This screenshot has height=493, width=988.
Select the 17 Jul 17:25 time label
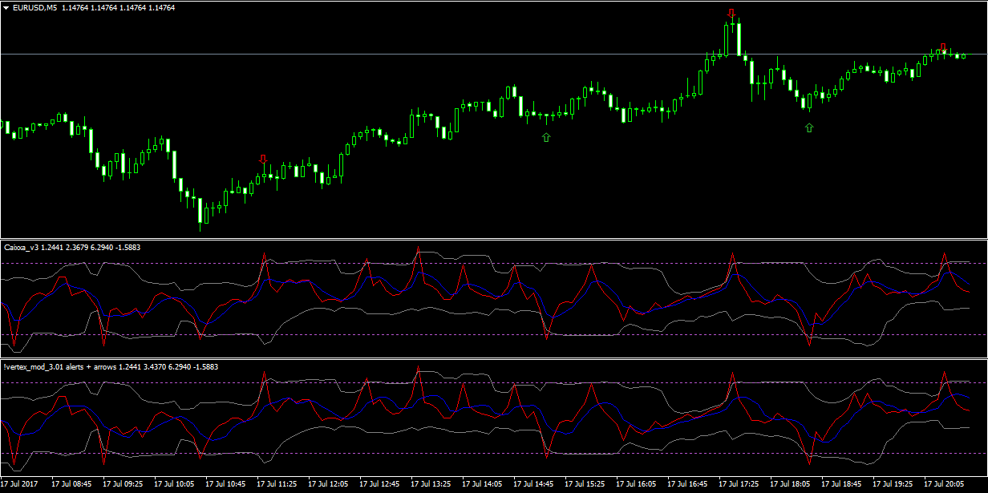[739, 484]
